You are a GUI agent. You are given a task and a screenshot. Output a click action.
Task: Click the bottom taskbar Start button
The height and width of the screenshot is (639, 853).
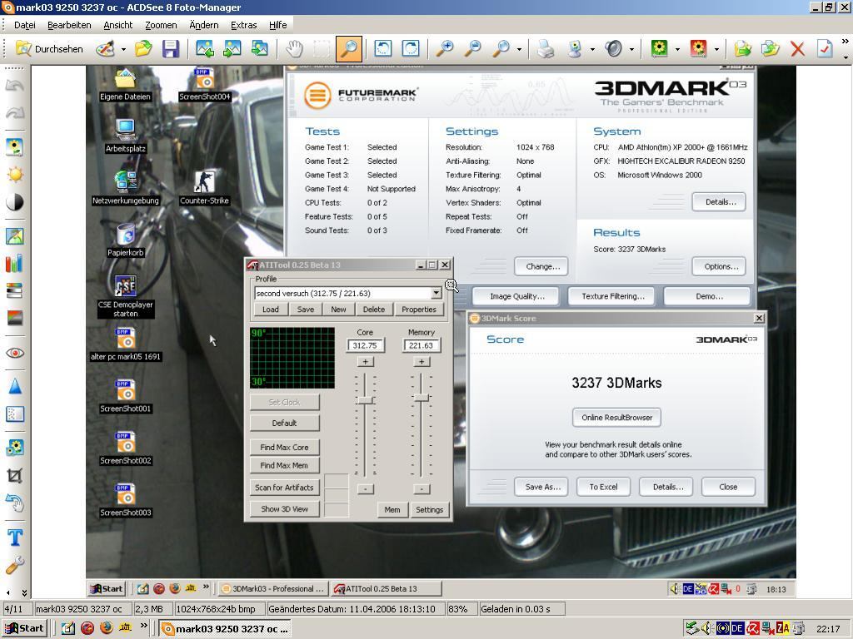[x=24, y=629]
